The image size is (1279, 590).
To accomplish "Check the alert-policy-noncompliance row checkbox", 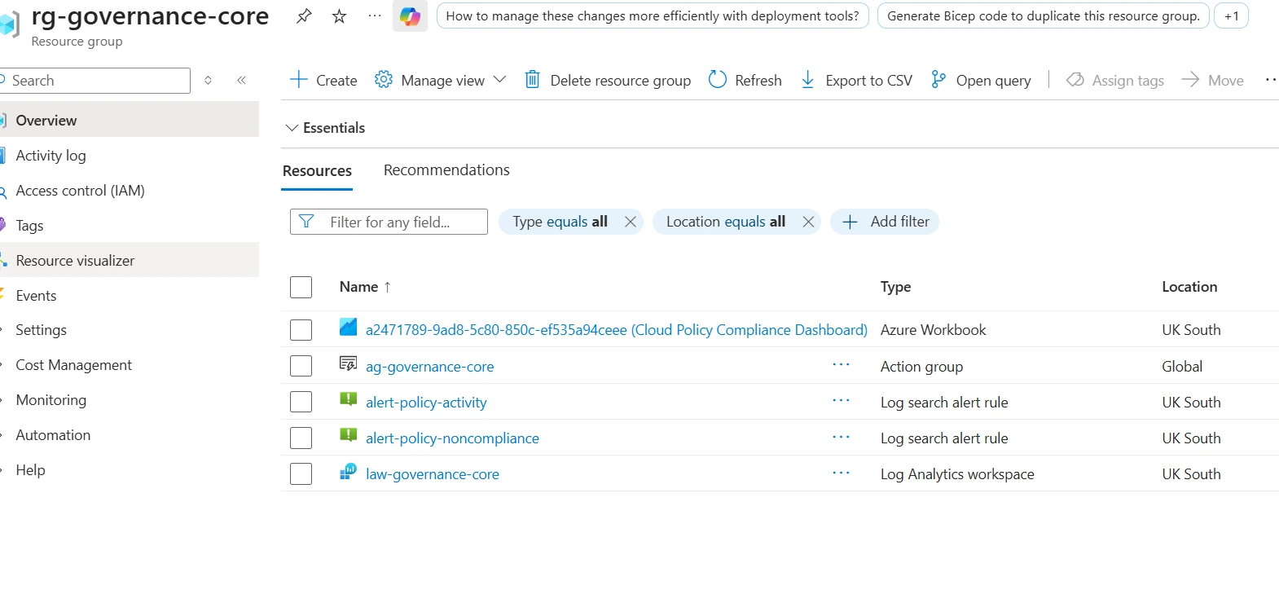I will click(x=301, y=438).
